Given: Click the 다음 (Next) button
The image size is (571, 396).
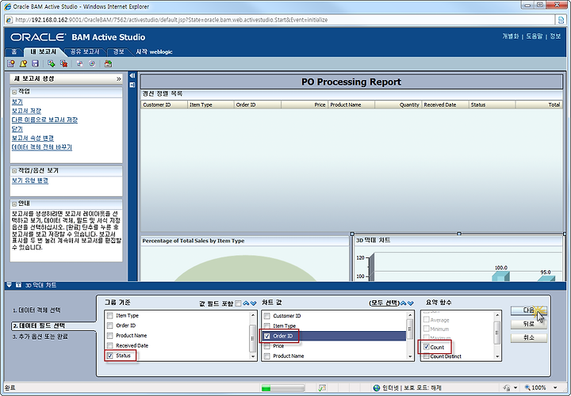Looking at the screenshot, I should coord(529,310).
